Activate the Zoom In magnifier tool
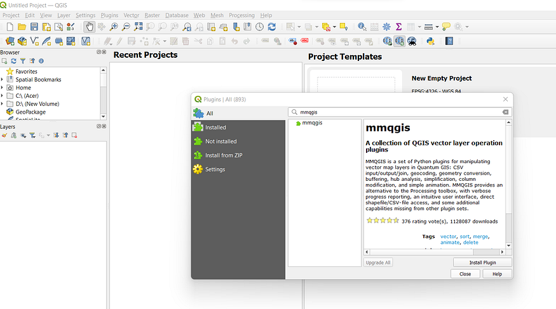556x309 pixels. point(114,27)
